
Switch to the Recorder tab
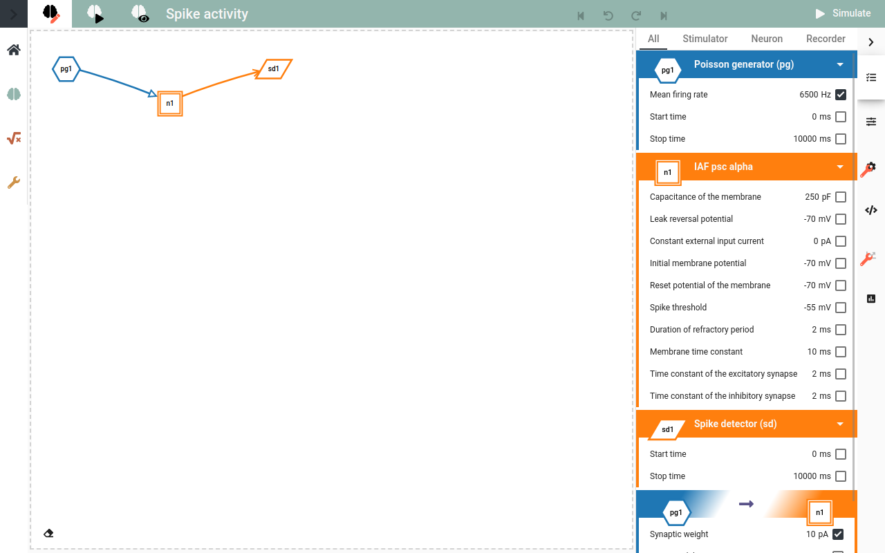point(826,39)
